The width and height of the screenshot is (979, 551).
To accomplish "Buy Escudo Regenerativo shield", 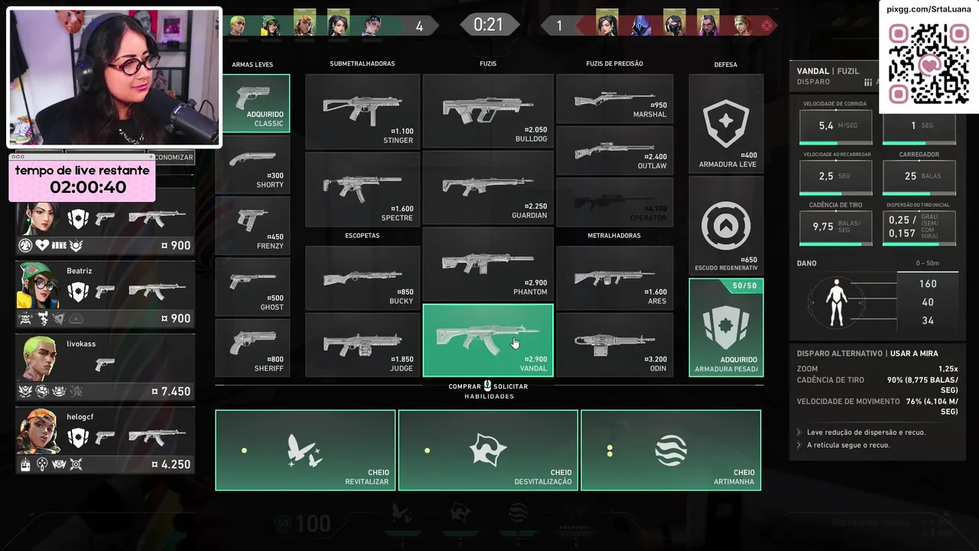I will click(x=726, y=226).
